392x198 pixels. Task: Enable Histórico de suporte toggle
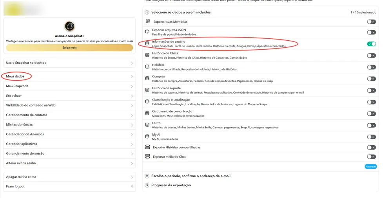coord(371,90)
